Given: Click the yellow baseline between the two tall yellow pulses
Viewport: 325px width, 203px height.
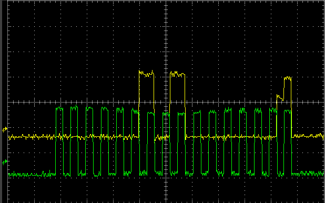Looking at the screenshot, I should 162,137.
